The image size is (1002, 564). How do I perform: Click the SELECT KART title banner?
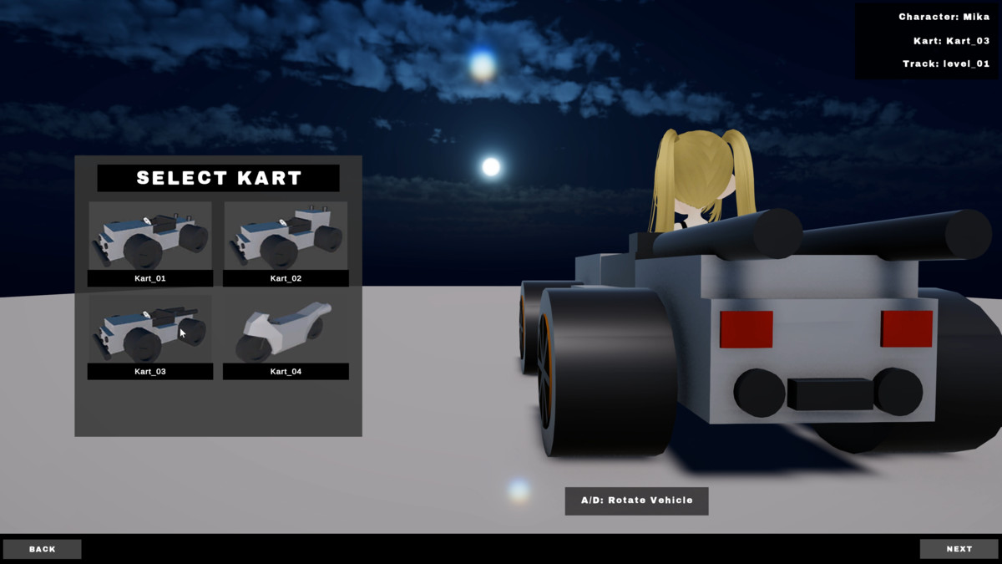pos(219,177)
